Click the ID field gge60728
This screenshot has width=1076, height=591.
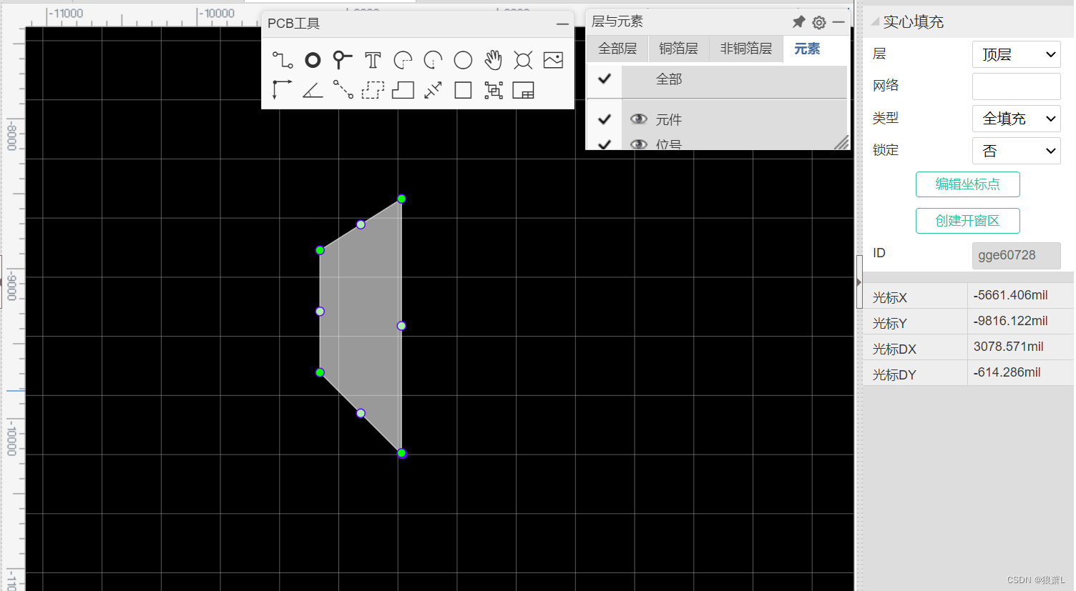(x=1016, y=255)
